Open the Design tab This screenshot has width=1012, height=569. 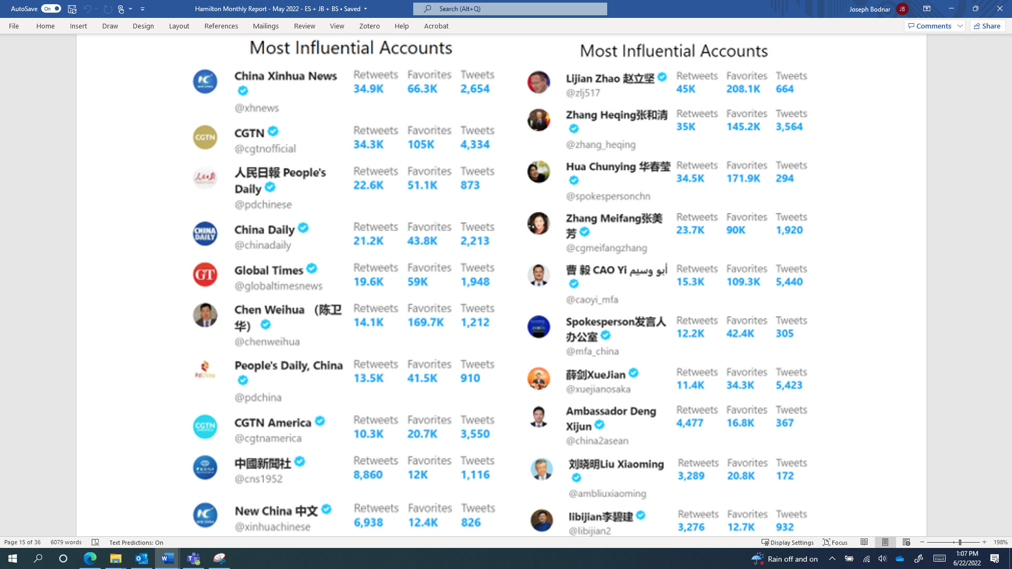click(x=143, y=26)
